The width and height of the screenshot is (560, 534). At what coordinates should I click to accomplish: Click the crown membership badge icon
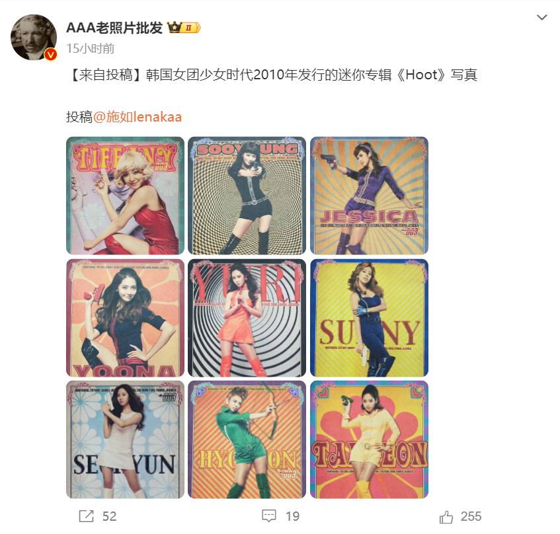(x=184, y=28)
